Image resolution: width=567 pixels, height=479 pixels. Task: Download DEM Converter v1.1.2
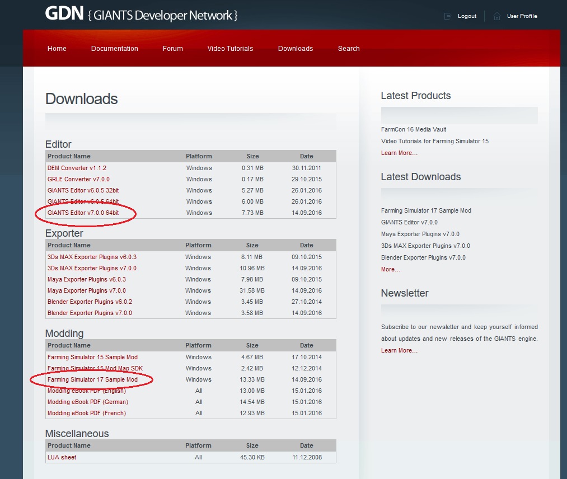coord(77,168)
